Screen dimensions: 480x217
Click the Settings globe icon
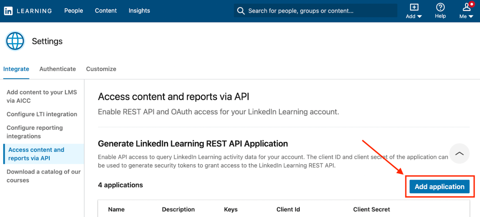pyautogui.click(x=15, y=41)
